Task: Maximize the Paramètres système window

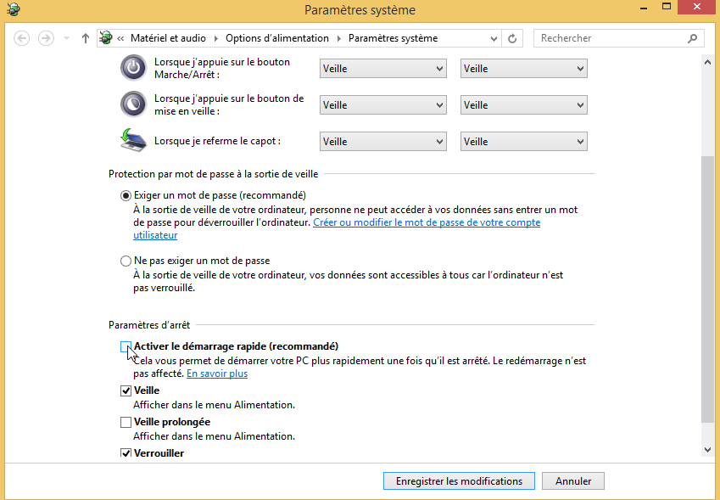Action: coord(667,7)
